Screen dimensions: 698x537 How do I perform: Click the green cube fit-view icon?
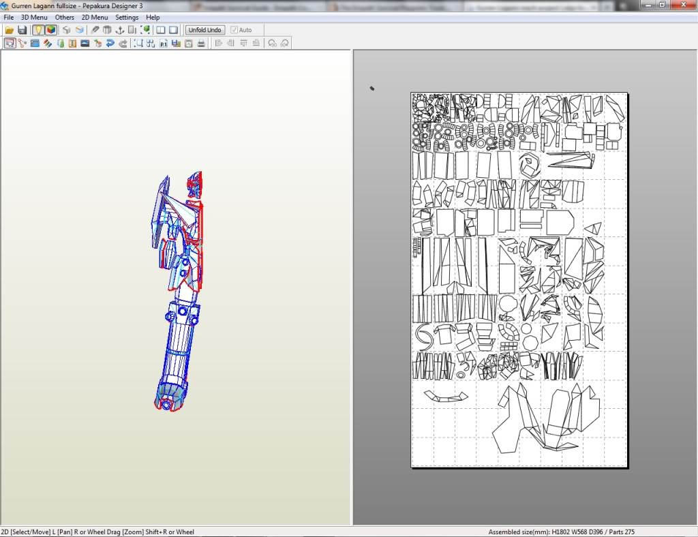(145, 30)
